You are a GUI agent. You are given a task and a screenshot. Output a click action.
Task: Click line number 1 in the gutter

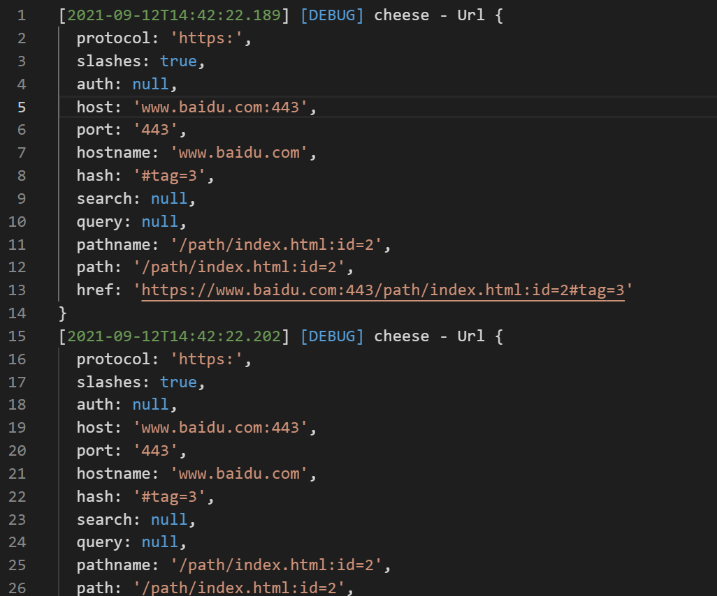click(22, 15)
